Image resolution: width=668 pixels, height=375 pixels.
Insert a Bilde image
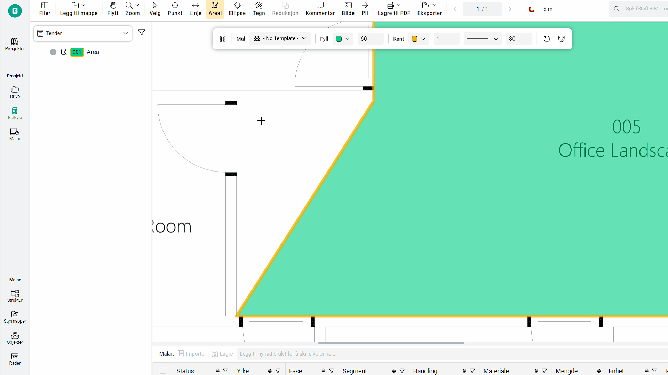click(348, 9)
